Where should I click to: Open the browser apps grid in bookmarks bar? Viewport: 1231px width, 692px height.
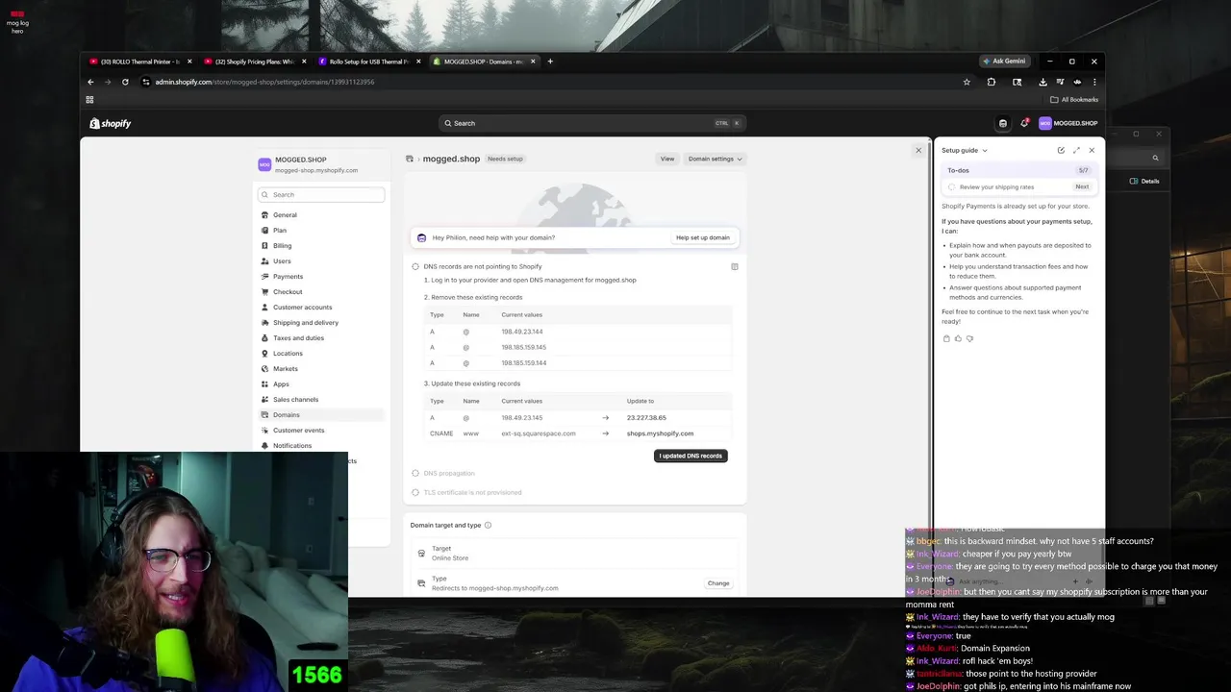[89, 100]
